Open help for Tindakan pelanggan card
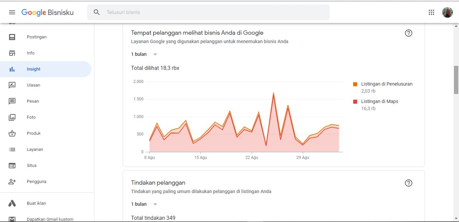459x222 pixels. 408,183
